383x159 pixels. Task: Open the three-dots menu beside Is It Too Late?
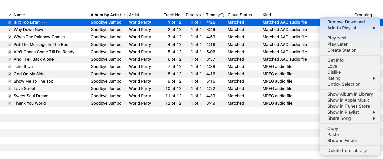click(44, 22)
